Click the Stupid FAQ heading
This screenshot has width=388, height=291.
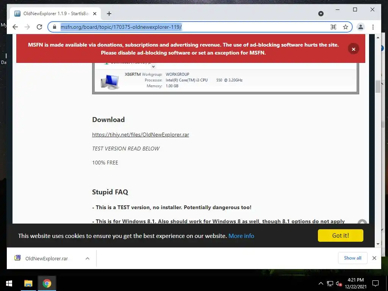tap(110, 192)
